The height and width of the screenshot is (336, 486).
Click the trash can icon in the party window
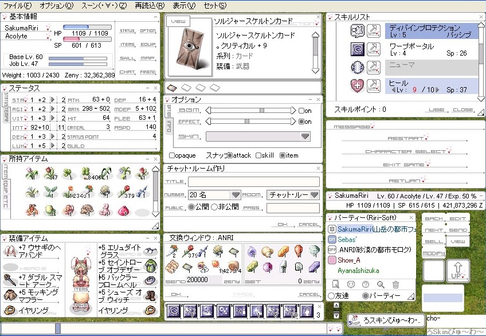coord(395,284)
